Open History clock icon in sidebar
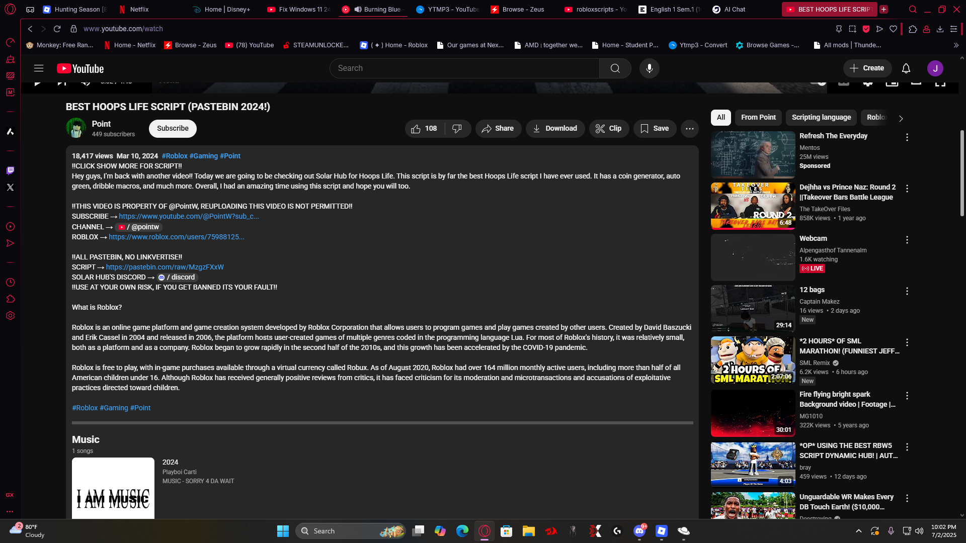The image size is (966, 543). (10, 283)
